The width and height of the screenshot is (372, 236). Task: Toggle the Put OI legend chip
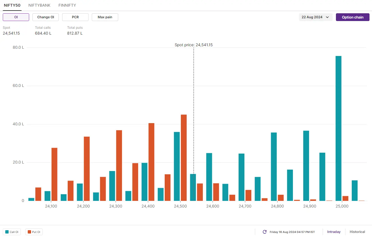(x=34, y=232)
